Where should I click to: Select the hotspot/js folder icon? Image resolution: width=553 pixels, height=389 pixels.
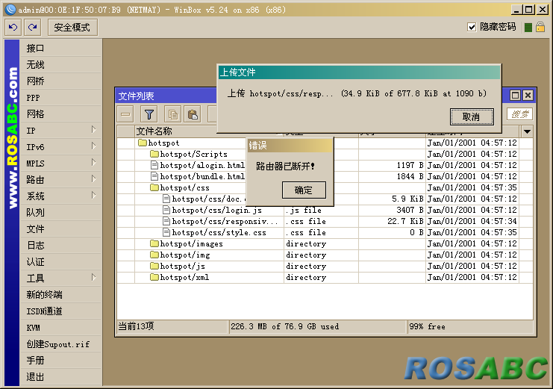coord(154,266)
